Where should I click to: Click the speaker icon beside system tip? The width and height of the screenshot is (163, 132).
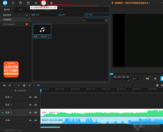pyautogui.click(x=113, y=3)
